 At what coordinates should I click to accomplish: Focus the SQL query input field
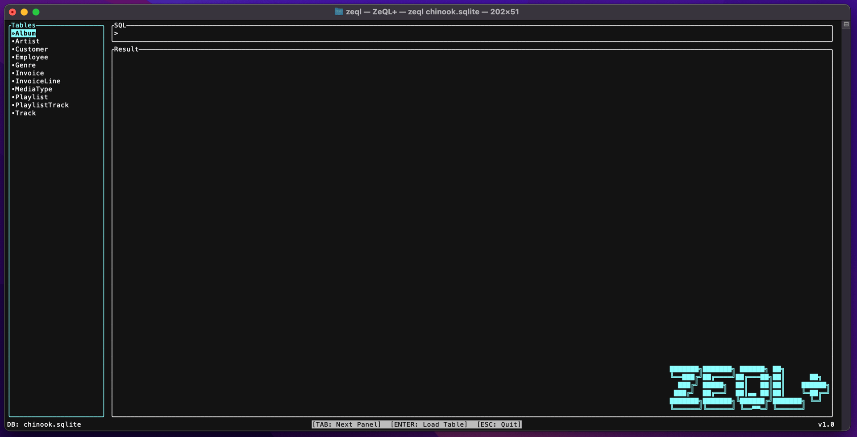[472, 33]
